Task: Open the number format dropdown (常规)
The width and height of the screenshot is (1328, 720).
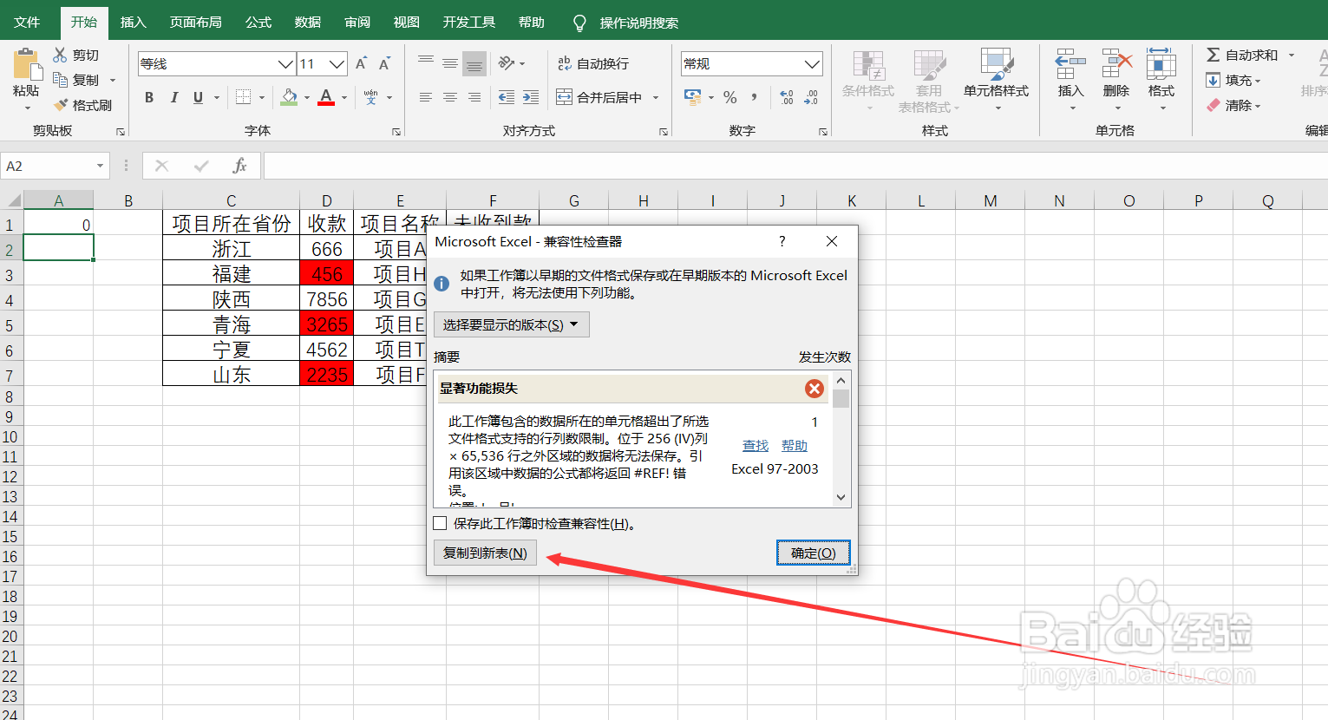Action: coord(812,63)
